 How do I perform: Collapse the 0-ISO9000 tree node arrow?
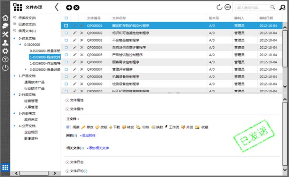20,44
